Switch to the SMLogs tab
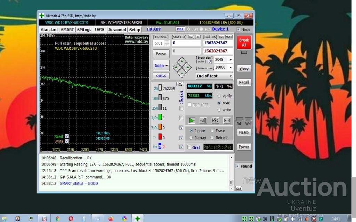 click(x=84, y=30)
